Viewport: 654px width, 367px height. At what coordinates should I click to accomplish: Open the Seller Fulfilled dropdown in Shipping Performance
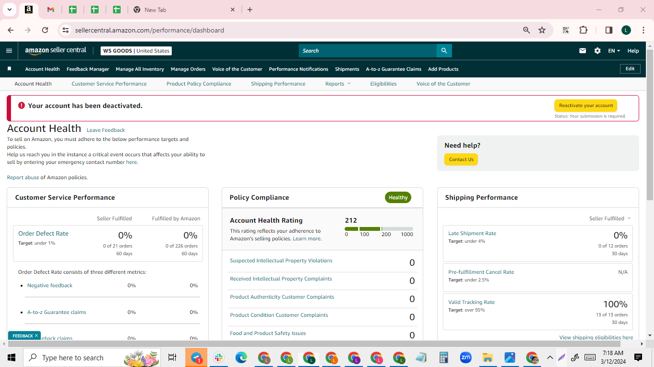[610, 218]
